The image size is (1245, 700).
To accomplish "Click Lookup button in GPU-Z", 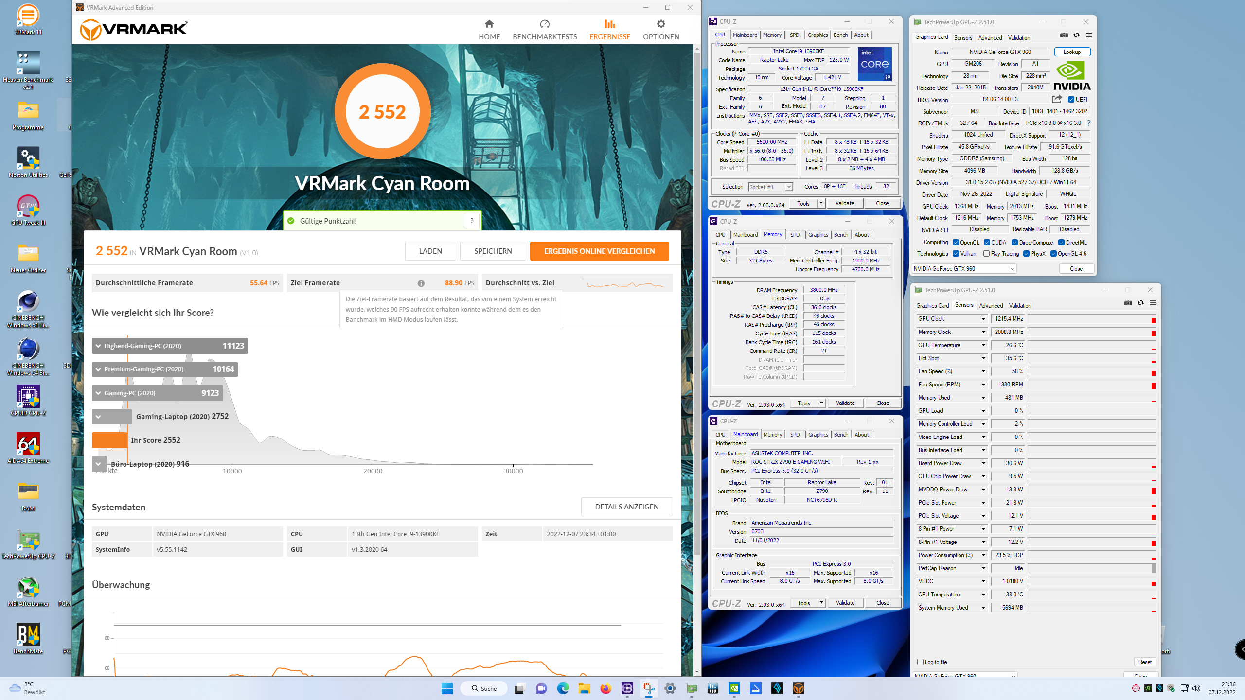I will pyautogui.click(x=1072, y=52).
